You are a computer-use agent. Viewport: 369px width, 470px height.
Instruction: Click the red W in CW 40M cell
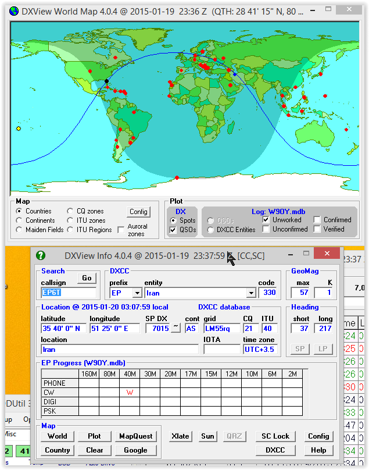coord(130,393)
